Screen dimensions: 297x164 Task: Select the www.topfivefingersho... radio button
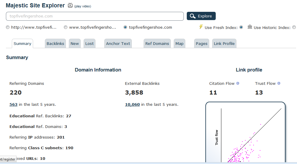click(x=66, y=27)
